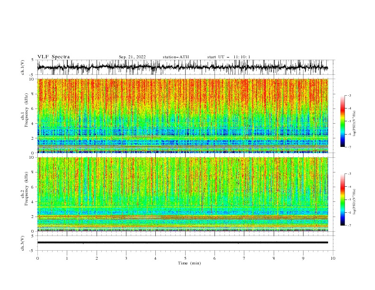Click inside the ch.1 spectrogram panel
The width and height of the screenshot is (375, 290).
(183, 116)
